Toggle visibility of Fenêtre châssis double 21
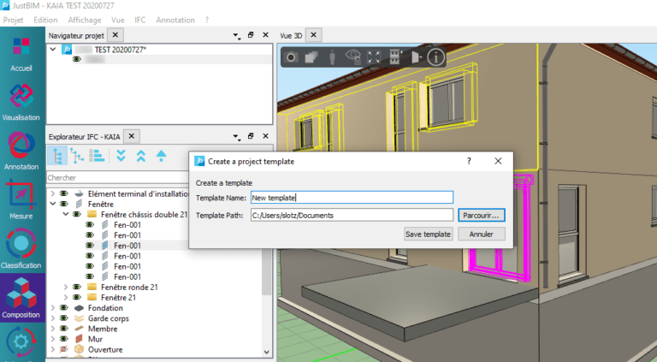This screenshot has height=362, width=657. pos(77,215)
